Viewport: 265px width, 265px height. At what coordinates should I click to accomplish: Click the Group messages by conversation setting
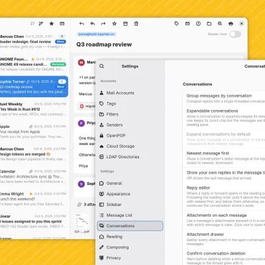tap(224, 98)
